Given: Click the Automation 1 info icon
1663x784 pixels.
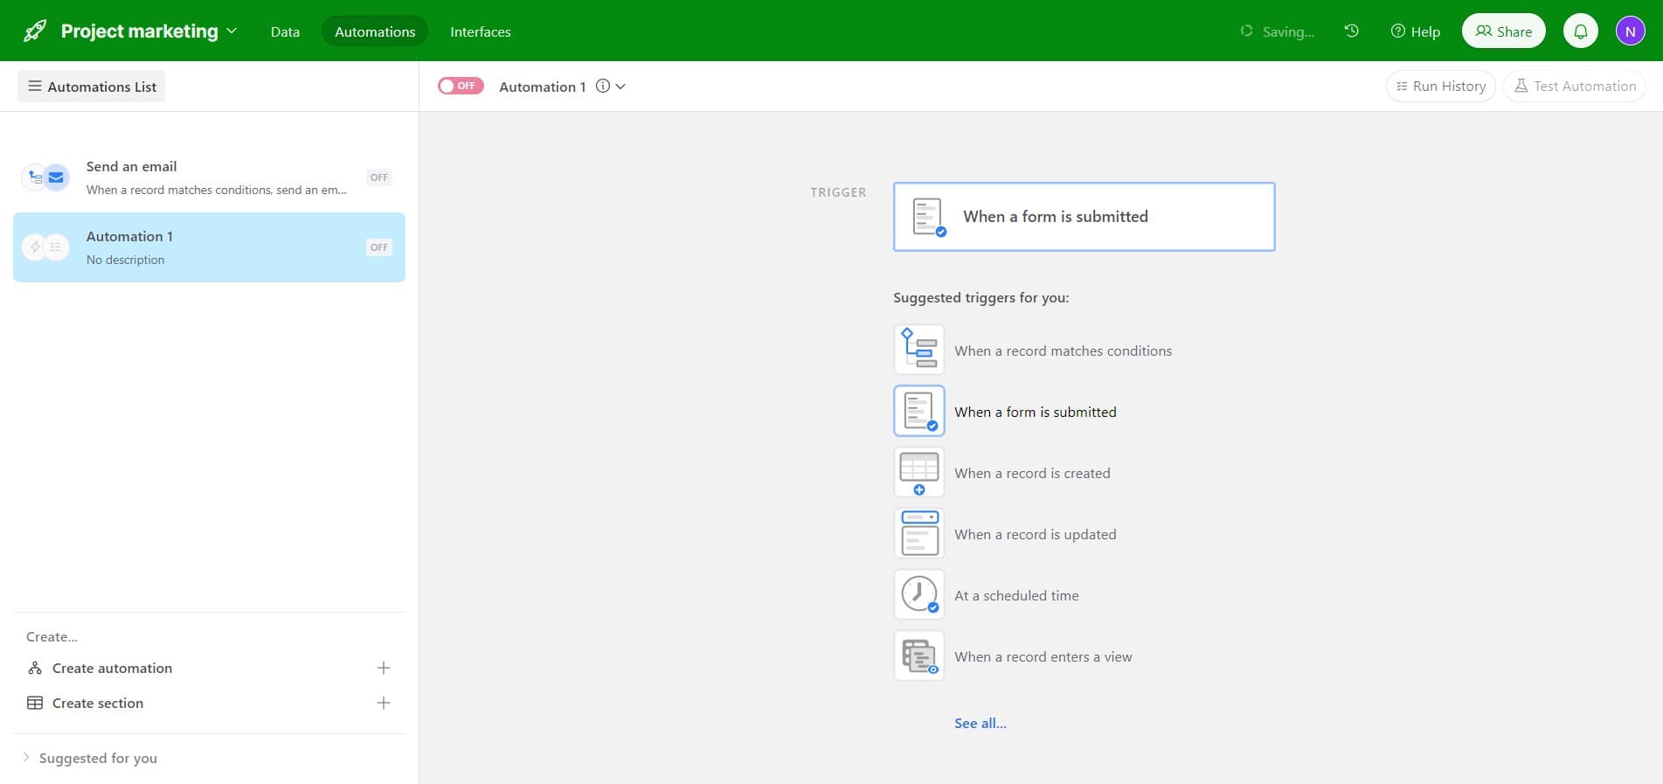Looking at the screenshot, I should point(602,87).
